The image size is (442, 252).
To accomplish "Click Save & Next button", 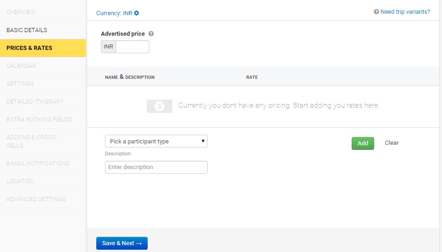I will pyautogui.click(x=122, y=243).
